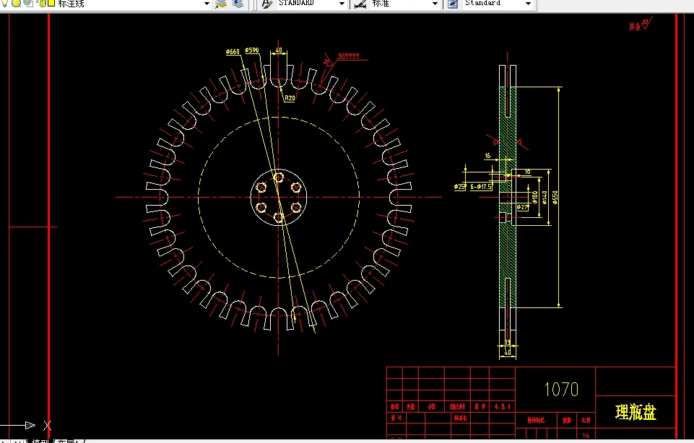Viewport: 694px width, 443px height.
Task: Select the 重量 cell in title block
Action: pos(567,421)
